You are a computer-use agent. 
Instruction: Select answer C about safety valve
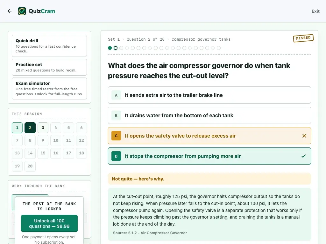[209, 136]
